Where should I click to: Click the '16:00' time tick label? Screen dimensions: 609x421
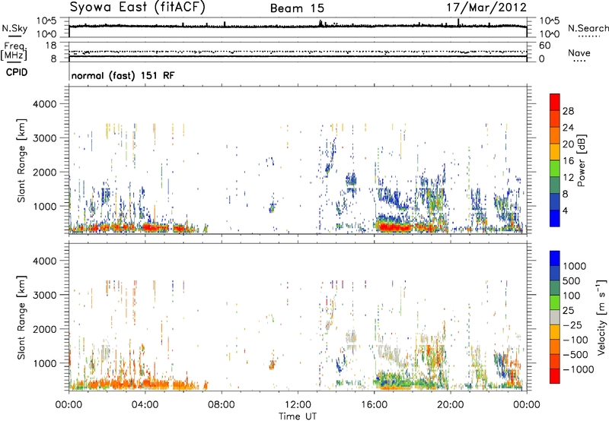click(x=374, y=405)
